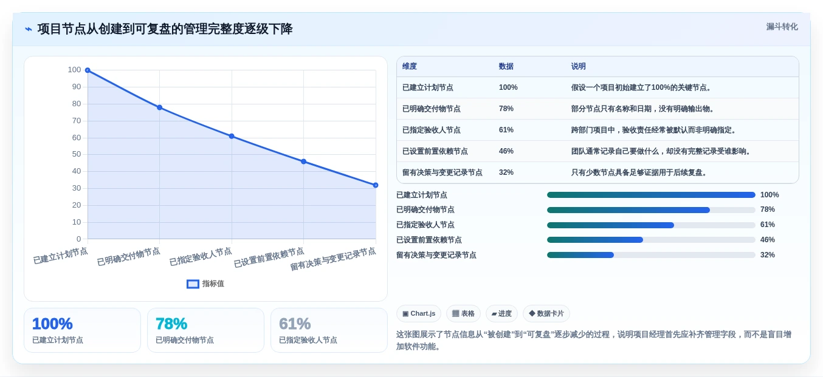The height and width of the screenshot is (377, 823).
Task: Click table cell 已指定验收人节点
Action: (x=432, y=130)
